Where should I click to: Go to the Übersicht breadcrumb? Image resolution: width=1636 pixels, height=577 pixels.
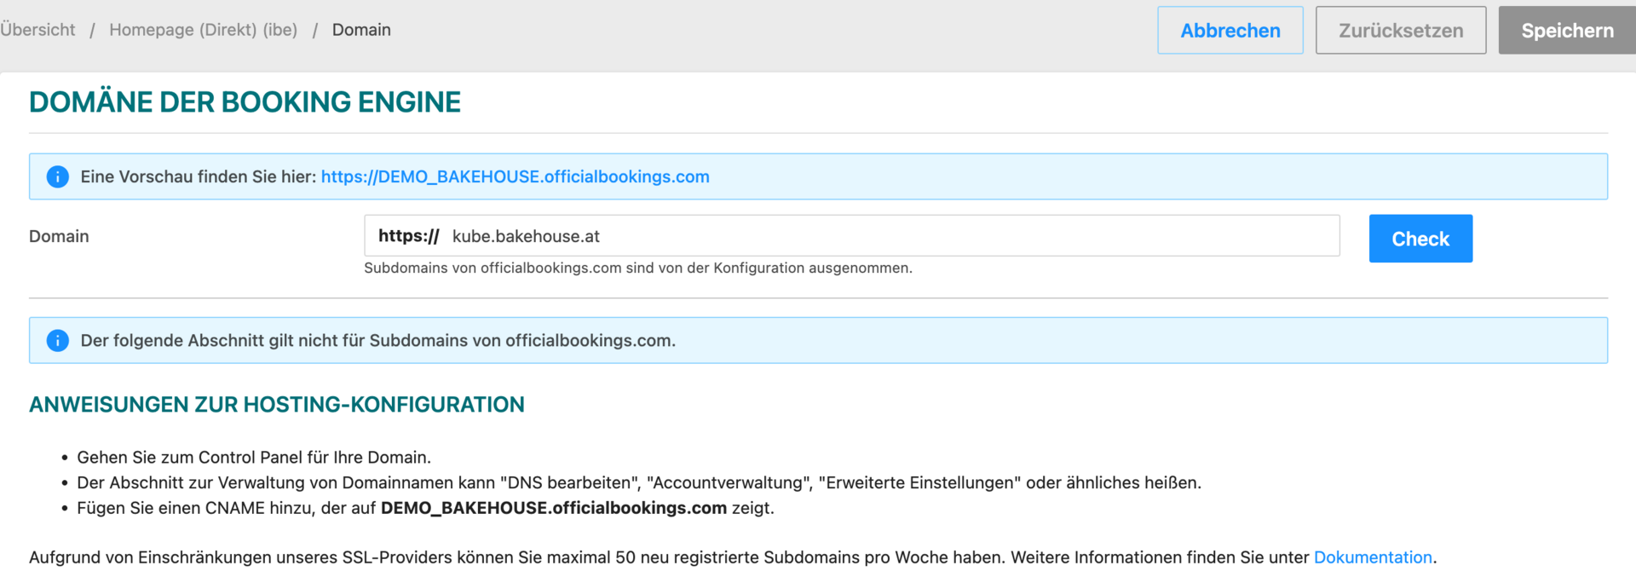click(x=37, y=30)
